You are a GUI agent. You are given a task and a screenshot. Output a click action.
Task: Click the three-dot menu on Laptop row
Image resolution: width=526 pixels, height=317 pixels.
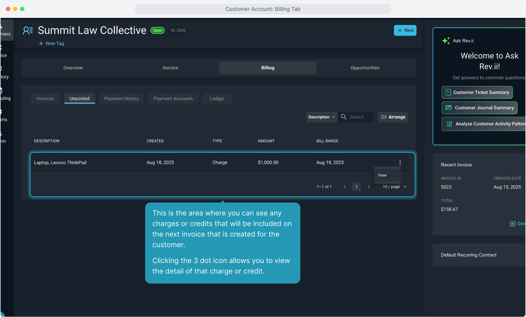coord(400,163)
